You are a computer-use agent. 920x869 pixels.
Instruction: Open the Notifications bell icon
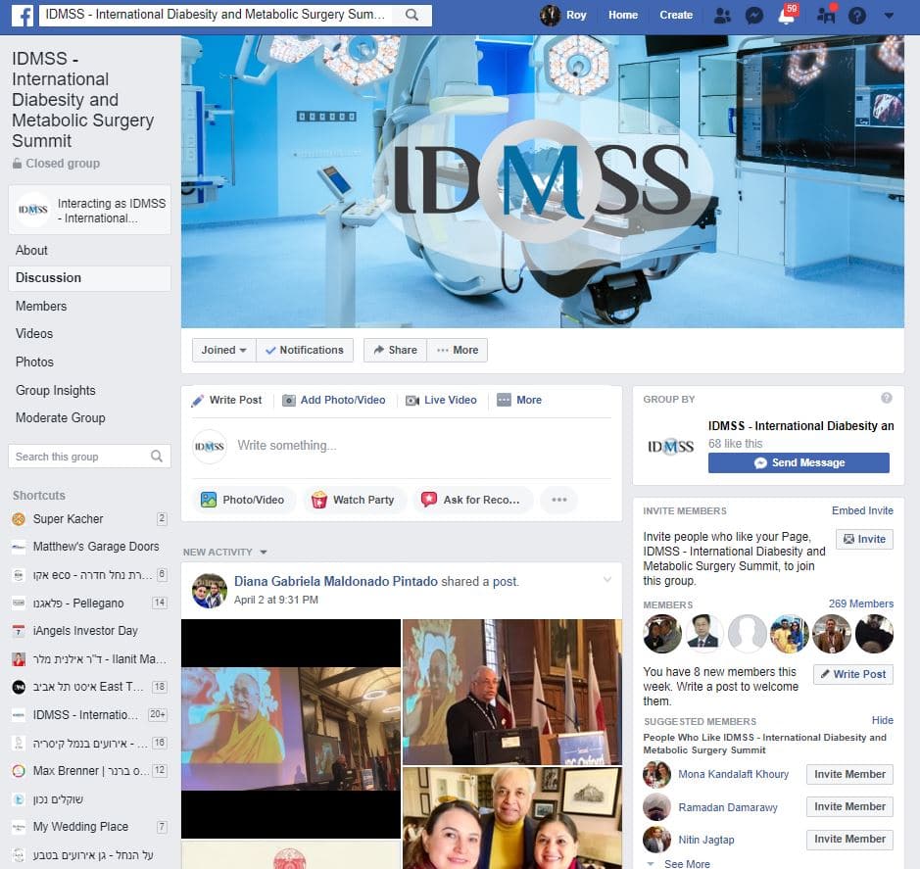point(786,16)
